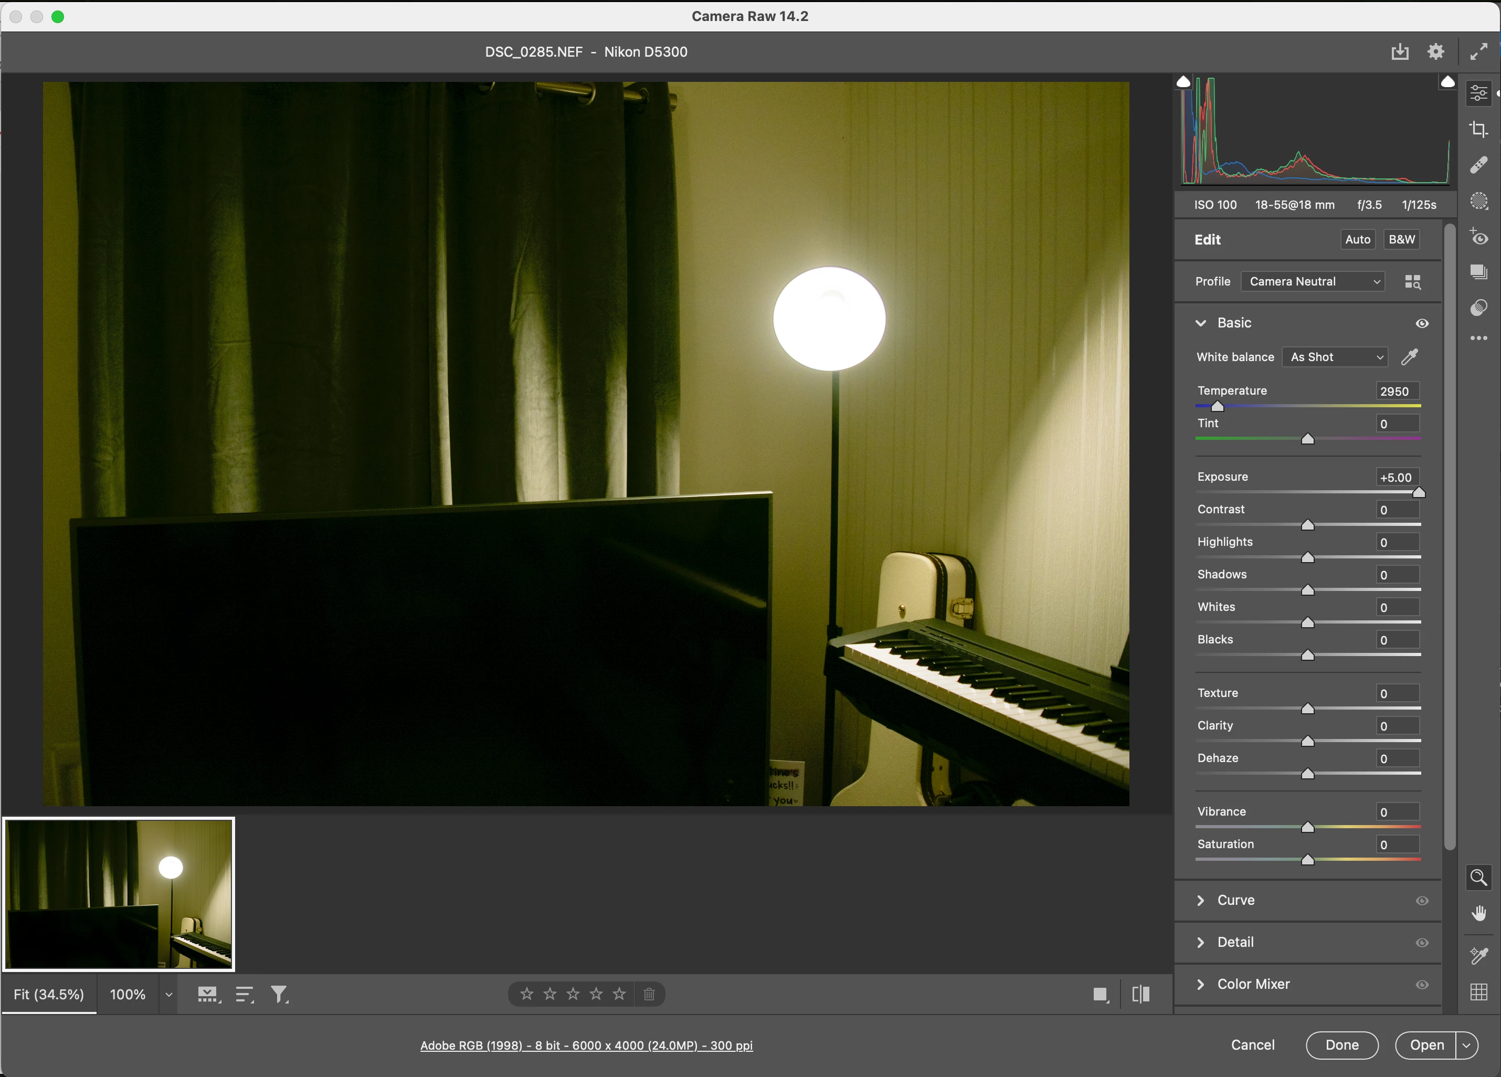Open the White balance As Shot dropdown
This screenshot has width=1501, height=1077.
point(1336,357)
